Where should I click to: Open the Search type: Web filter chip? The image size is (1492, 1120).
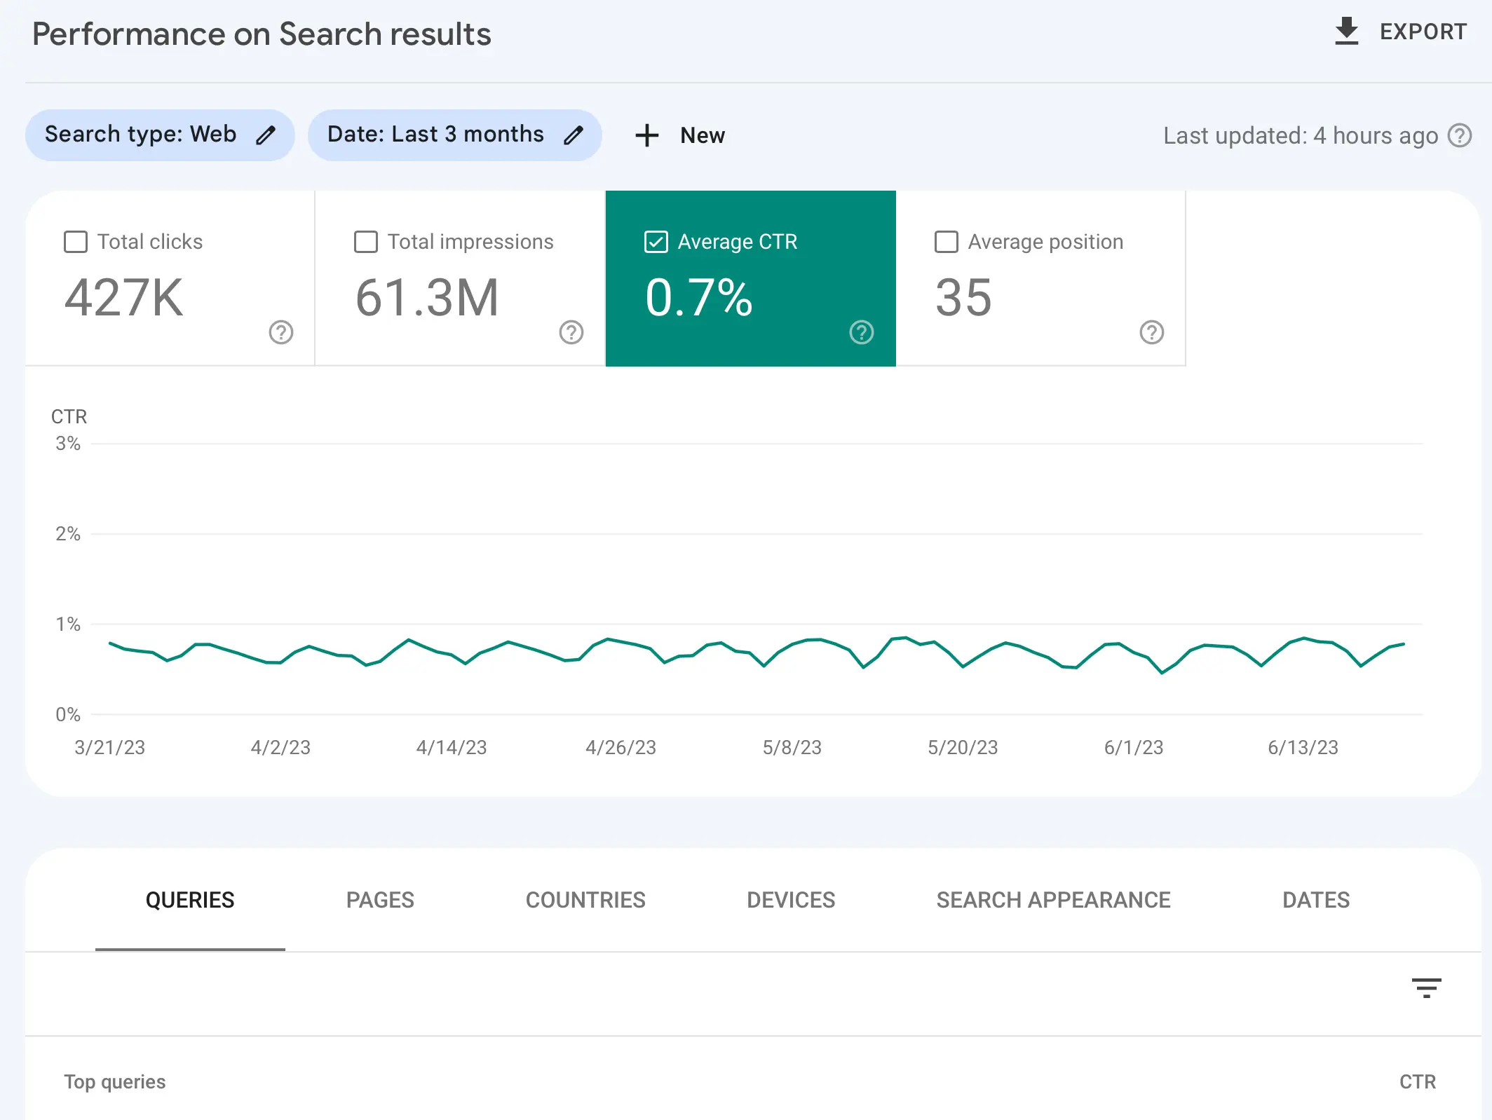click(140, 135)
